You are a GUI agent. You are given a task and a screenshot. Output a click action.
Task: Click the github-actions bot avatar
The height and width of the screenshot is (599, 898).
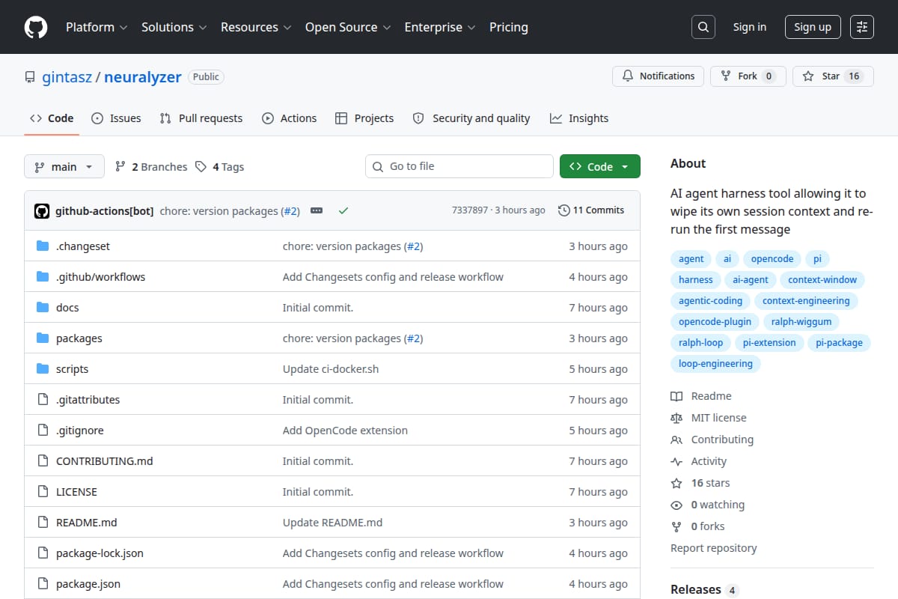tap(42, 210)
